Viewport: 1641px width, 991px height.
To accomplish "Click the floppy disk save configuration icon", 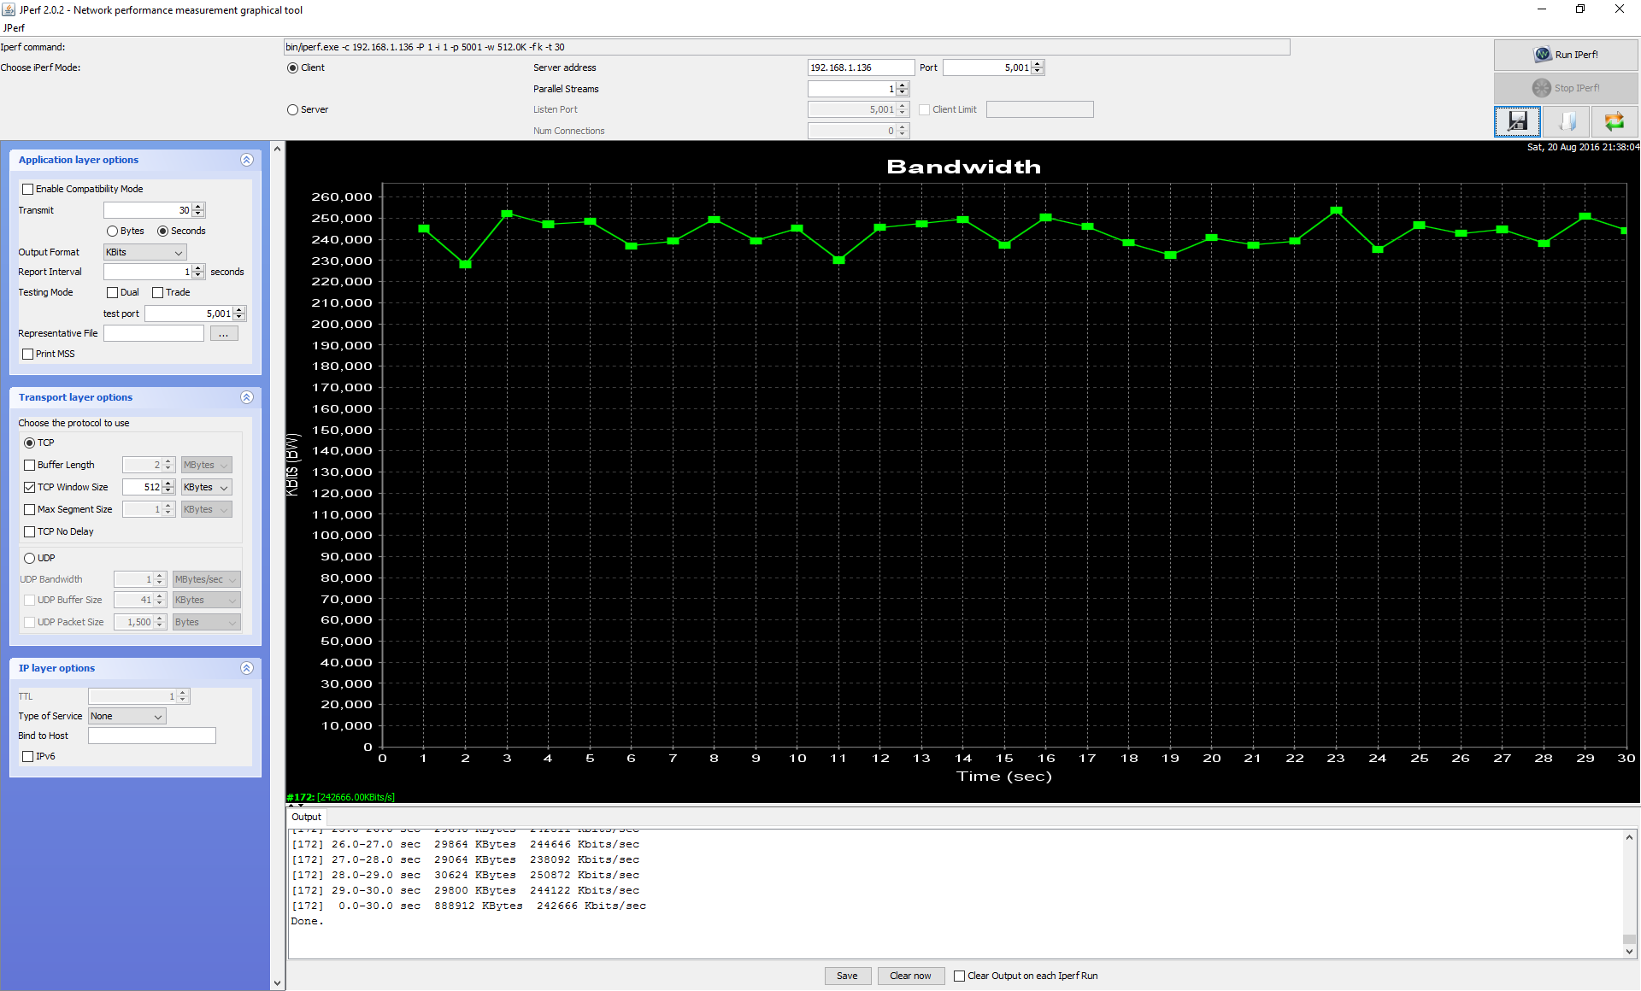I will (1517, 121).
